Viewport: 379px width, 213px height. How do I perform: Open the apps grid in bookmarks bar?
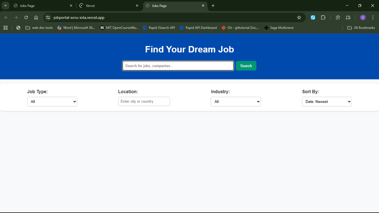pyautogui.click(x=6, y=28)
